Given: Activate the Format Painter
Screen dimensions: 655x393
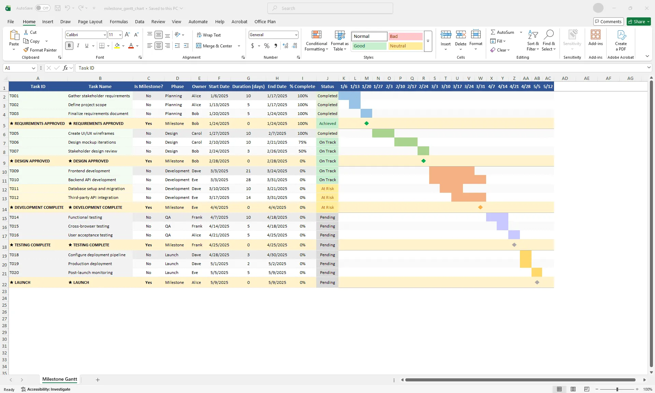Looking at the screenshot, I should click(x=40, y=50).
